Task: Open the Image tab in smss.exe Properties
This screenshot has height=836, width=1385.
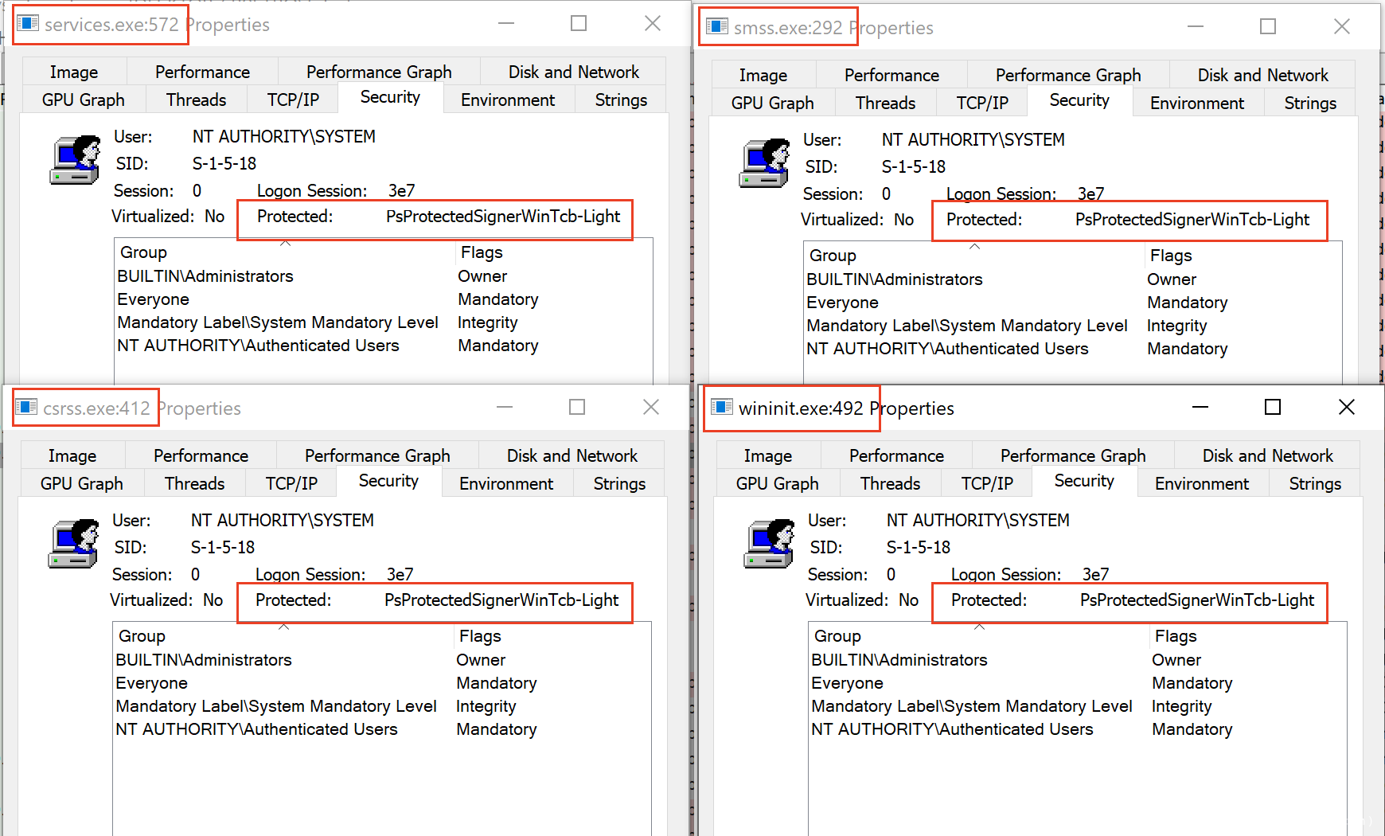Action: click(763, 75)
